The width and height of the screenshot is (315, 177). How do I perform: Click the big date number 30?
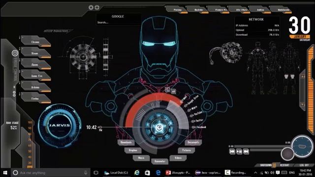[300, 25]
